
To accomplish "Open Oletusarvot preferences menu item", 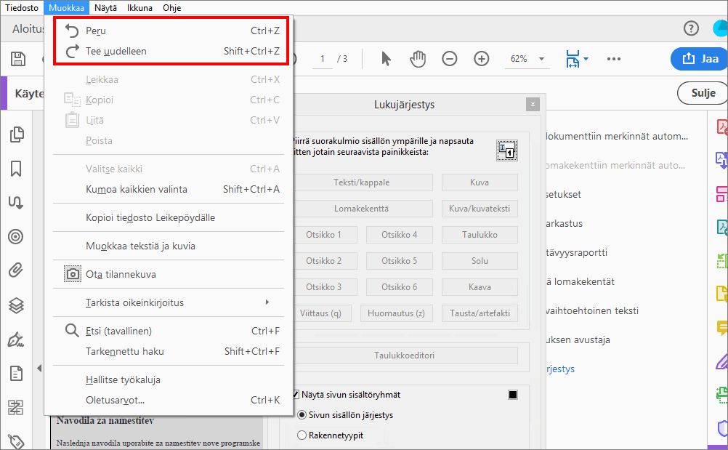I will (169, 400).
